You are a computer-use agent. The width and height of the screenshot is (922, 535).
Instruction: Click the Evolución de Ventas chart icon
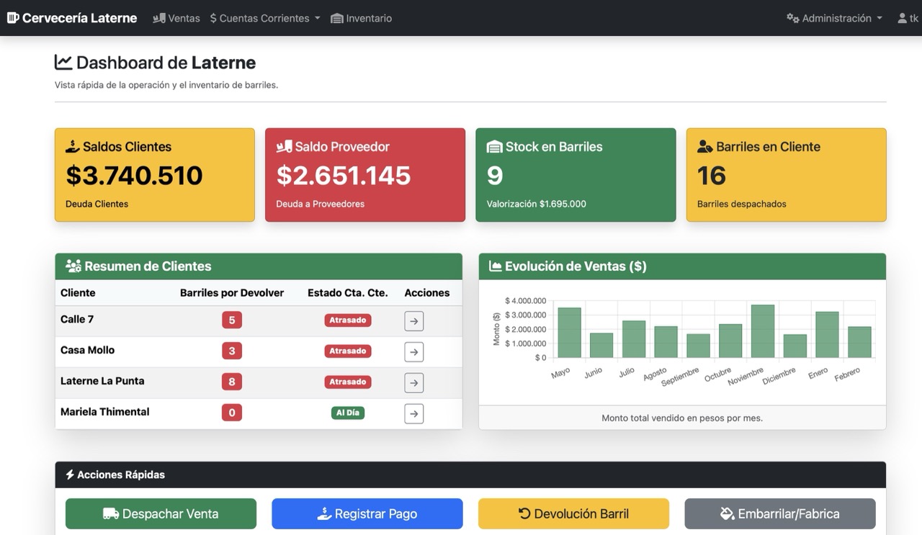(x=494, y=266)
